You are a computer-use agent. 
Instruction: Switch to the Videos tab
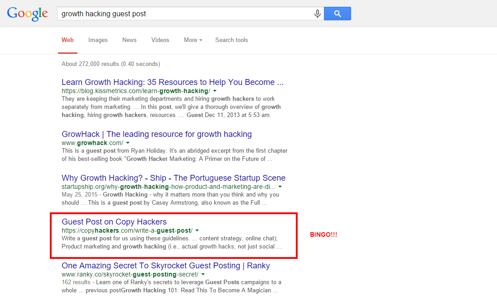(x=160, y=40)
